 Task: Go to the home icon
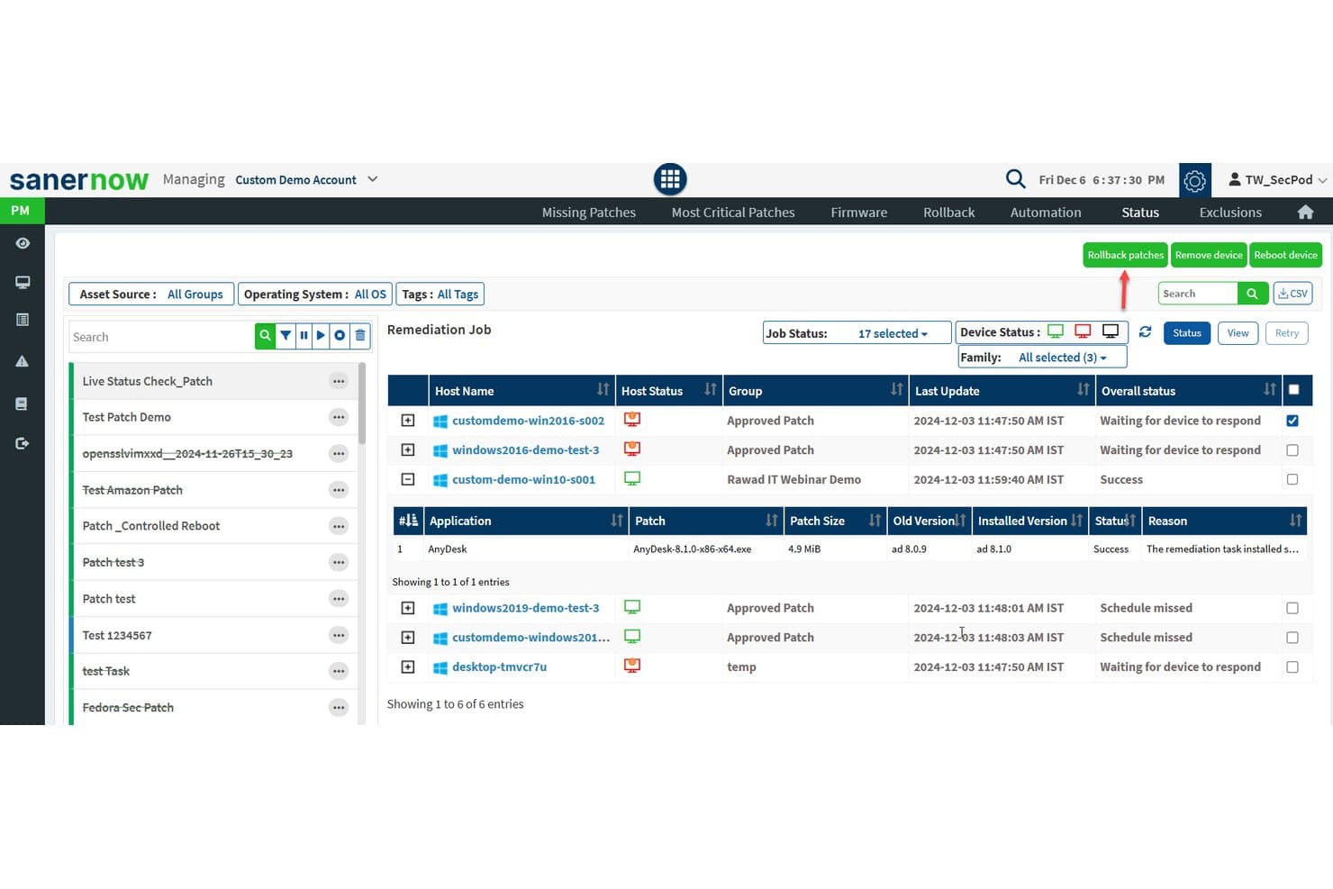(x=1305, y=213)
